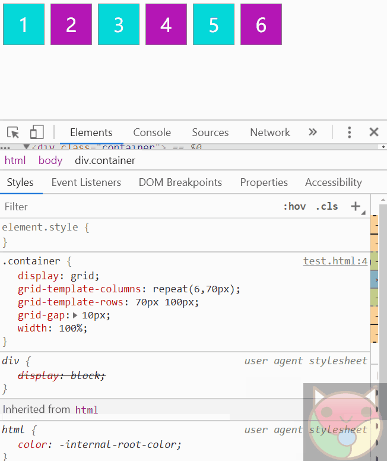Viewport: 387px width, 461px height.
Task: Collapse the div.container DOM node arrow
Action: [x=26, y=146]
